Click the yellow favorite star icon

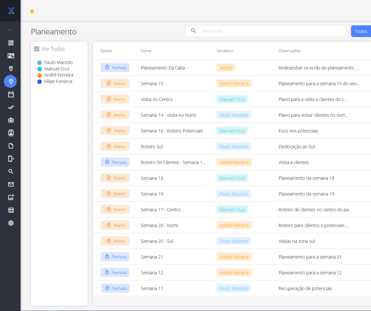coord(32,12)
